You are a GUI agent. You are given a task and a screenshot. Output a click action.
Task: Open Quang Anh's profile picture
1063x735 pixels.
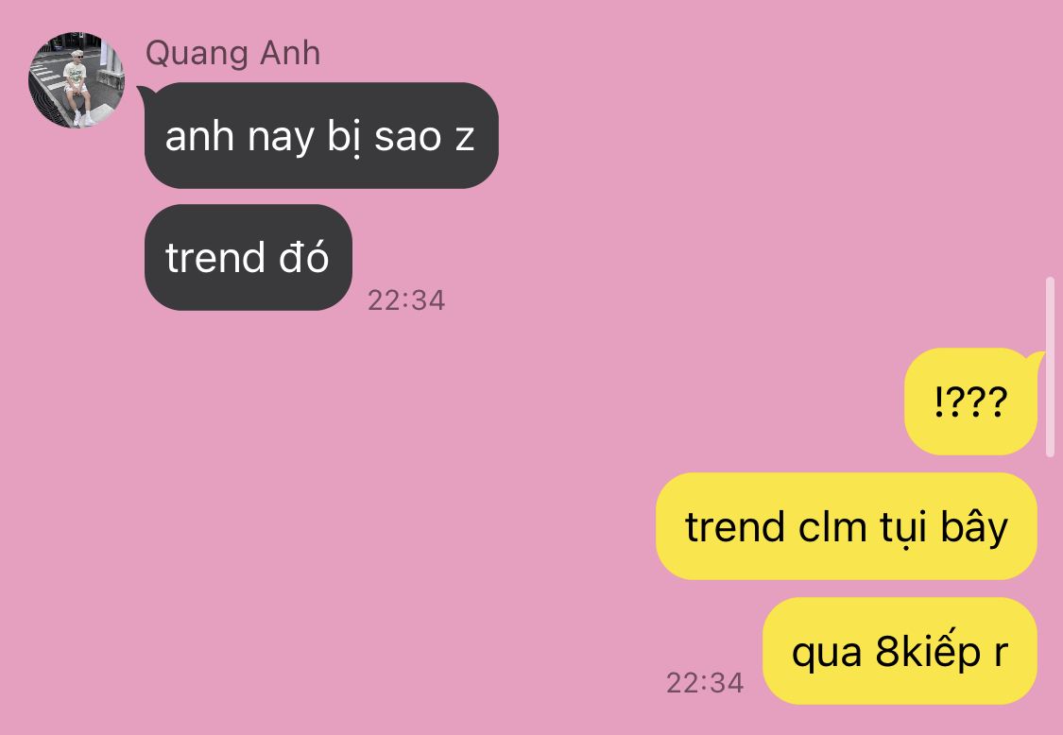[x=76, y=80]
